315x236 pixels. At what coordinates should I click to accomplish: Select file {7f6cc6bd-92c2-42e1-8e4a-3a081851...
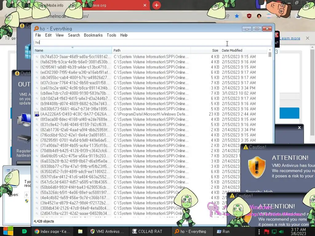[76, 135]
